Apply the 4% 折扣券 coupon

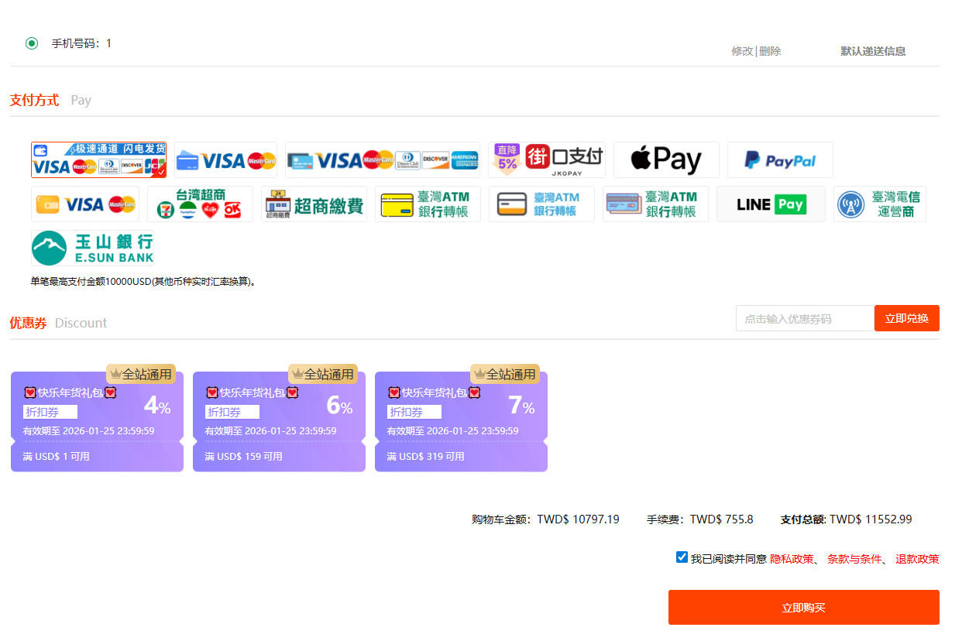point(97,422)
